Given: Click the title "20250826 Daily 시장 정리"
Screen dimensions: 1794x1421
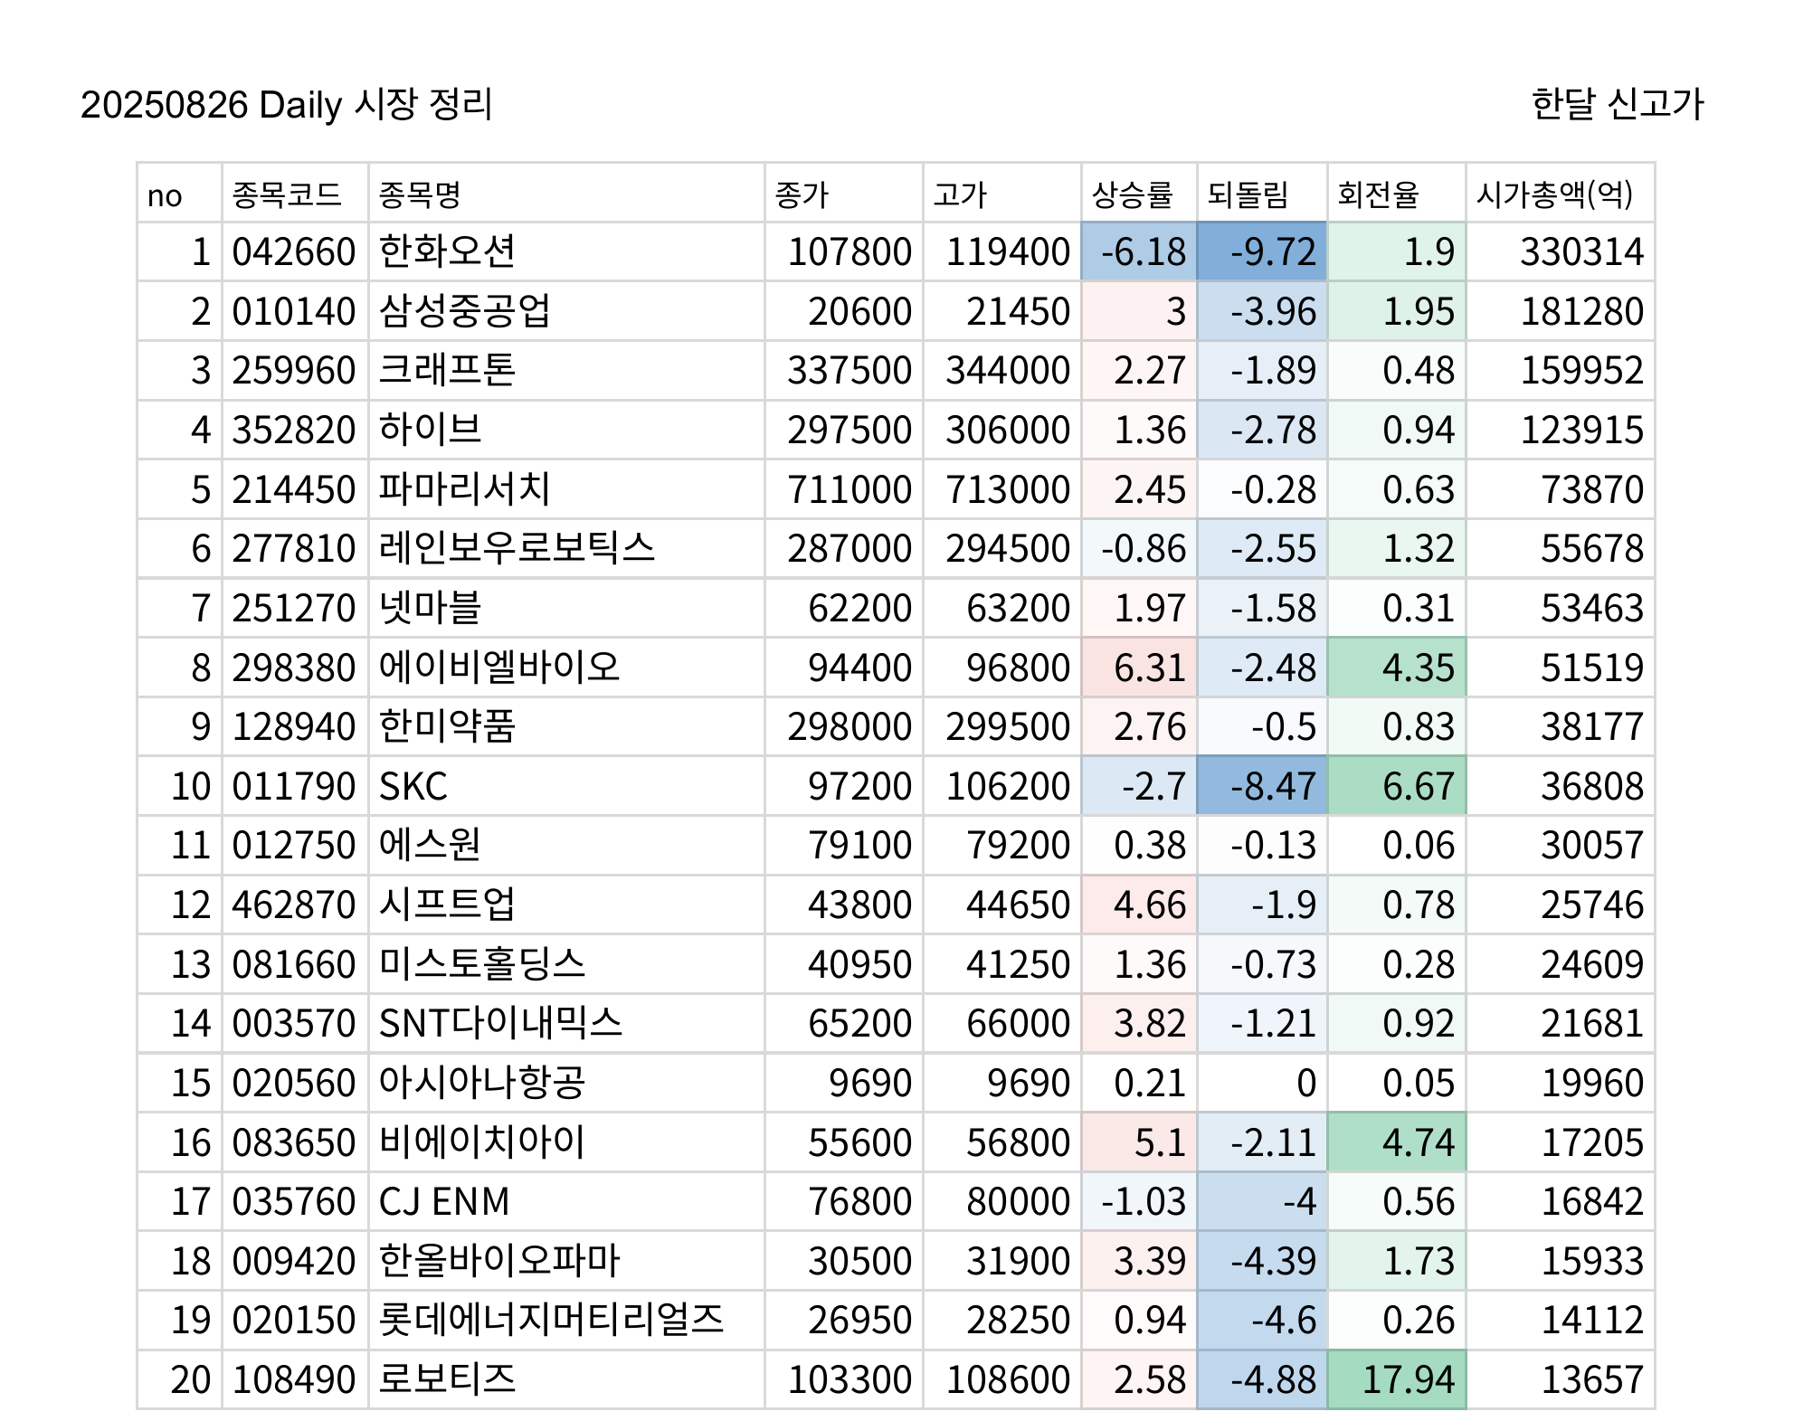Looking at the screenshot, I should [286, 105].
